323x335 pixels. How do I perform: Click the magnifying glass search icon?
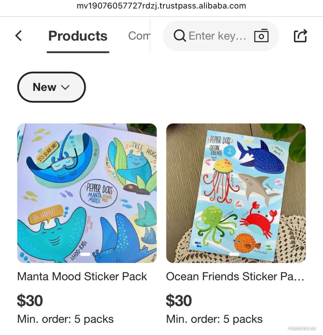click(179, 36)
